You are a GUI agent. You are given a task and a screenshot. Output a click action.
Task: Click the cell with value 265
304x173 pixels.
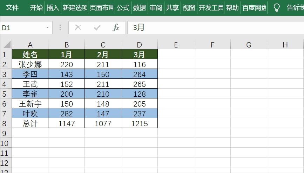[140, 84]
